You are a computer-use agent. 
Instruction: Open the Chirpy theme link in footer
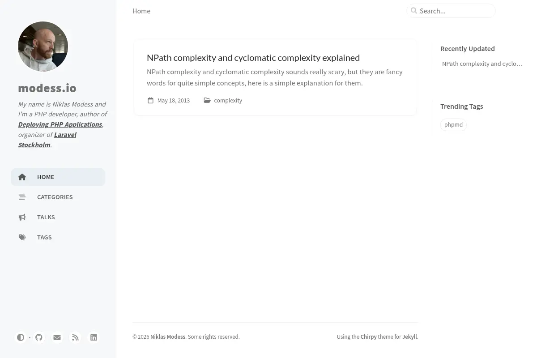pos(369,337)
